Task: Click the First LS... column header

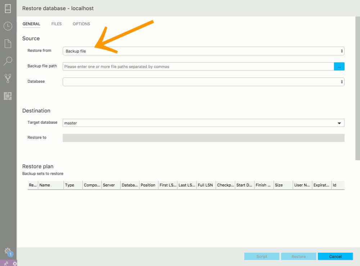Action: (x=168, y=185)
